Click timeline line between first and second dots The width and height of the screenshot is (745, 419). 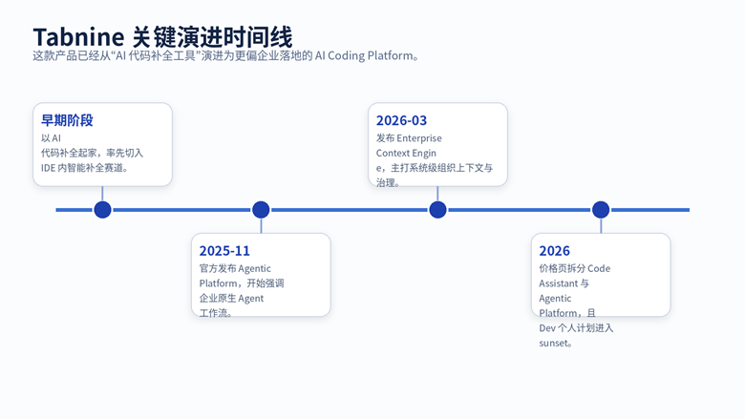[181, 210]
